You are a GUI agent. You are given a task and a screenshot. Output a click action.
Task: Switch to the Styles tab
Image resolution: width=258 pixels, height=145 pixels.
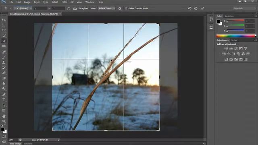point(234,40)
